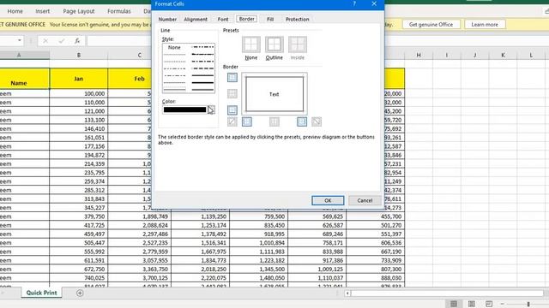
Task: Select column K header
Action: pos(503,55)
